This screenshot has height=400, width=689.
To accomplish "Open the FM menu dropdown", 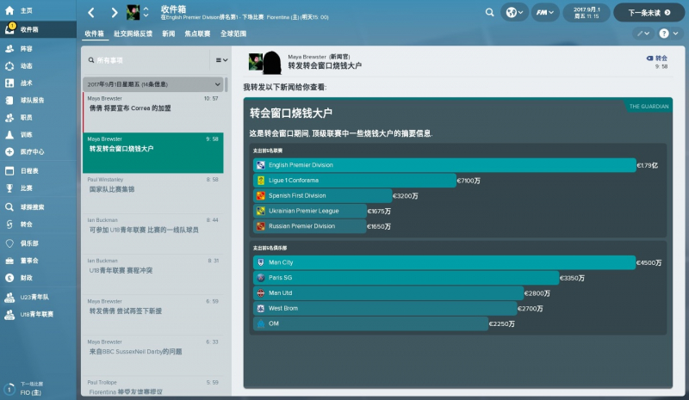I will point(544,13).
